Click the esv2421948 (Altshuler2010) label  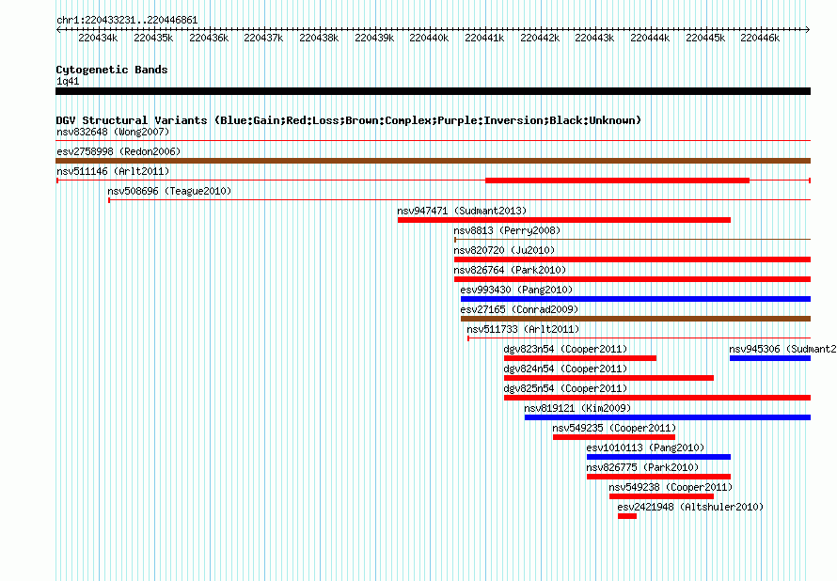(690, 507)
